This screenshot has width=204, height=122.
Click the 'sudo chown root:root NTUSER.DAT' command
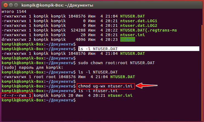tap(116, 63)
